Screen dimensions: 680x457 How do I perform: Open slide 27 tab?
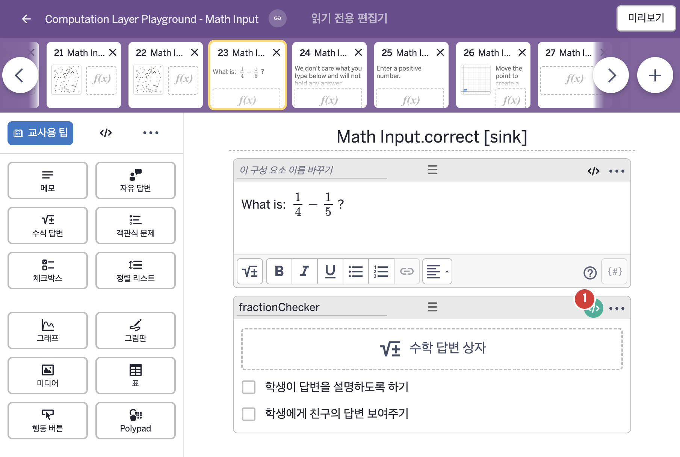click(567, 75)
